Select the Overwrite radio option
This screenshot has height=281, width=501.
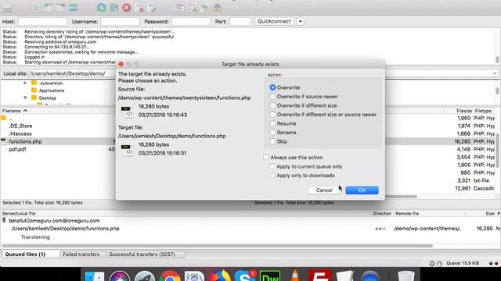coord(272,87)
